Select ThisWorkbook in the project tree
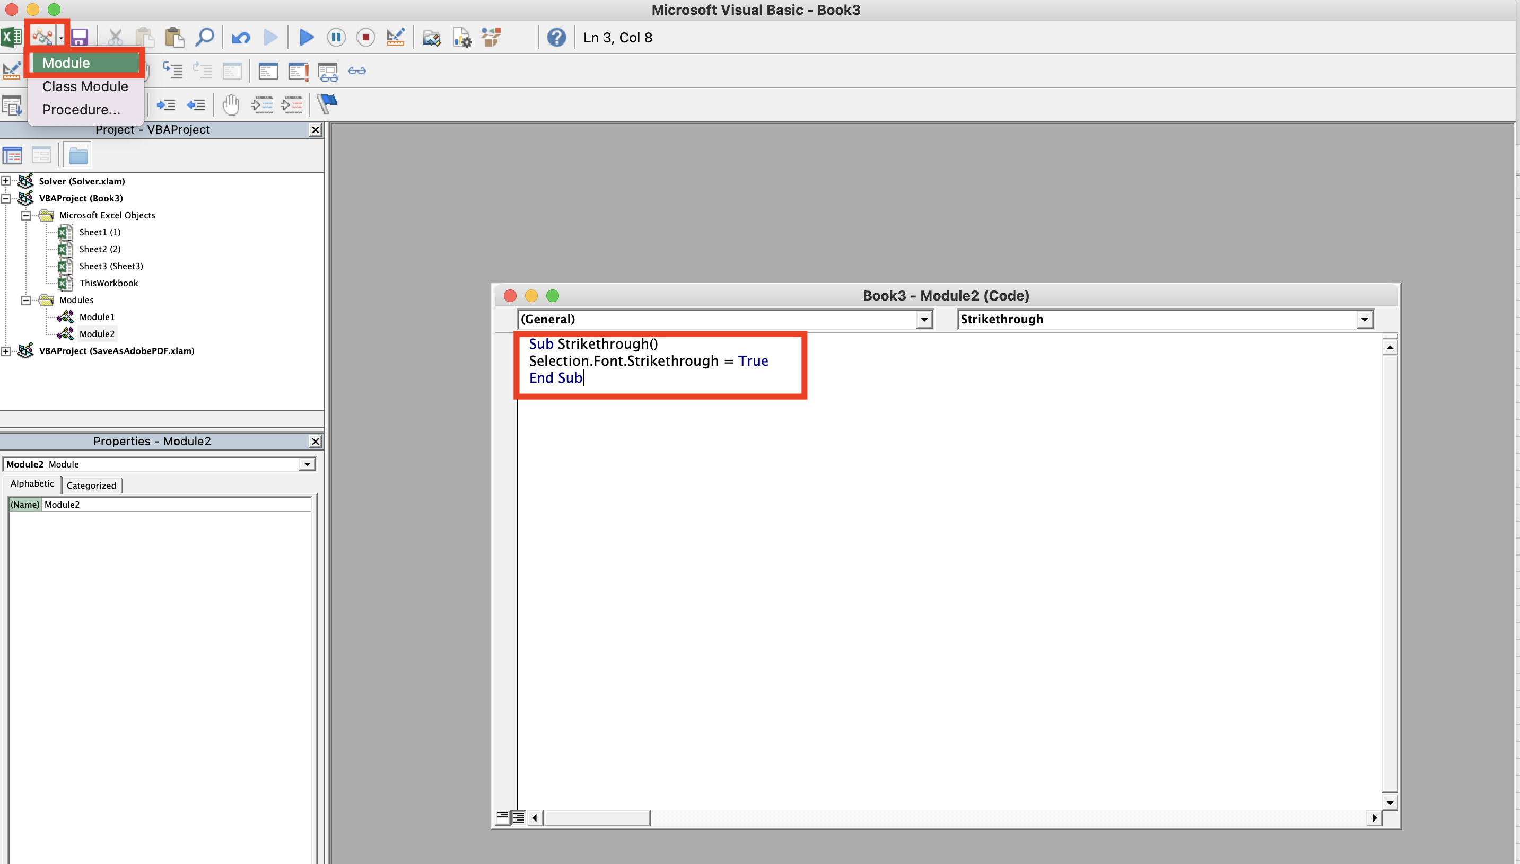The height and width of the screenshot is (864, 1520). 109,283
